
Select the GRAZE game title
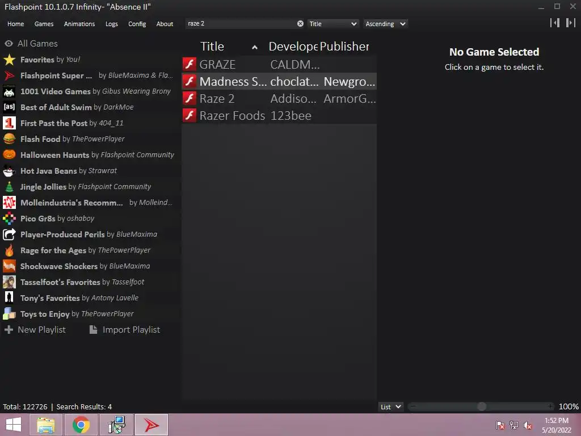(217, 65)
